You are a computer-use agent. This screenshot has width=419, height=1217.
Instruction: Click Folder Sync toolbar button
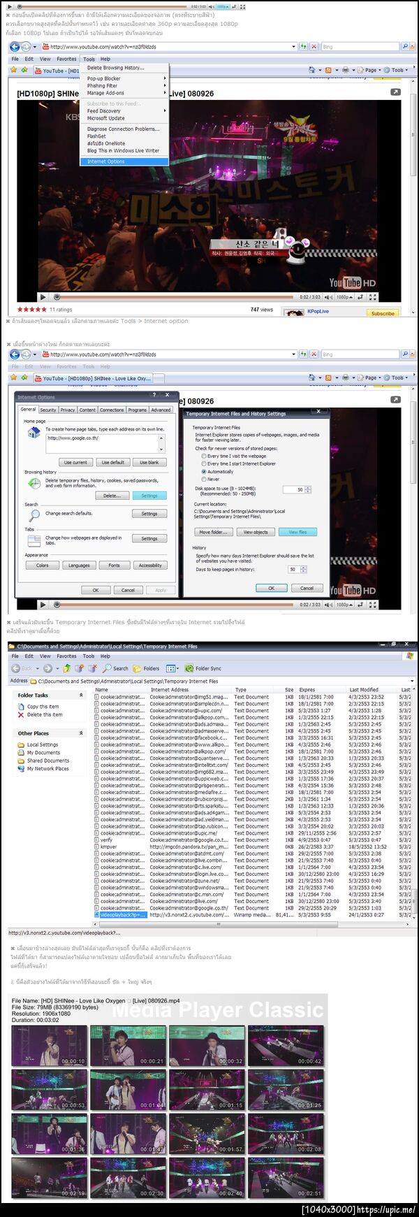[203, 668]
